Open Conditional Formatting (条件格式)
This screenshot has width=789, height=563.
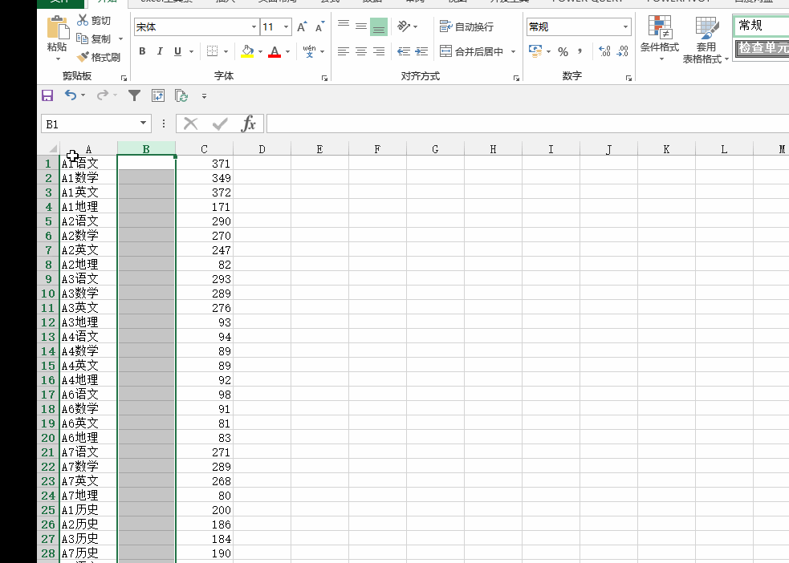[x=660, y=38]
